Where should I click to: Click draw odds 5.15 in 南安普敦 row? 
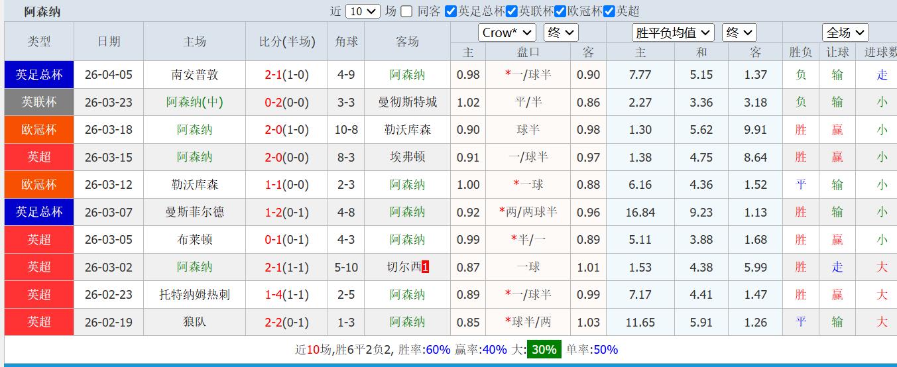(x=701, y=75)
